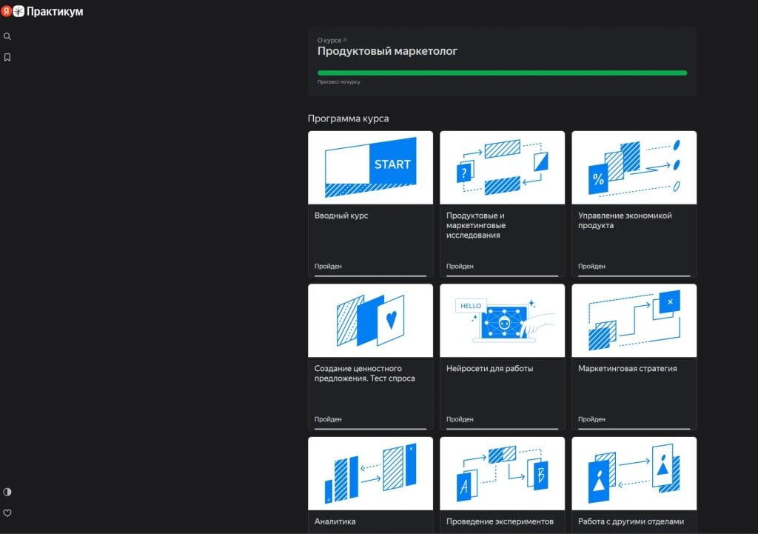Open the search icon in sidebar
The height and width of the screenshot is (534, 758).
pos(7,36)
